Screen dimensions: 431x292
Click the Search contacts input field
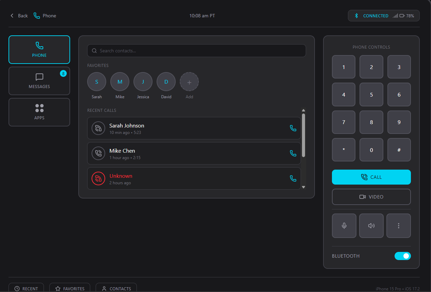tap(196, 51)
